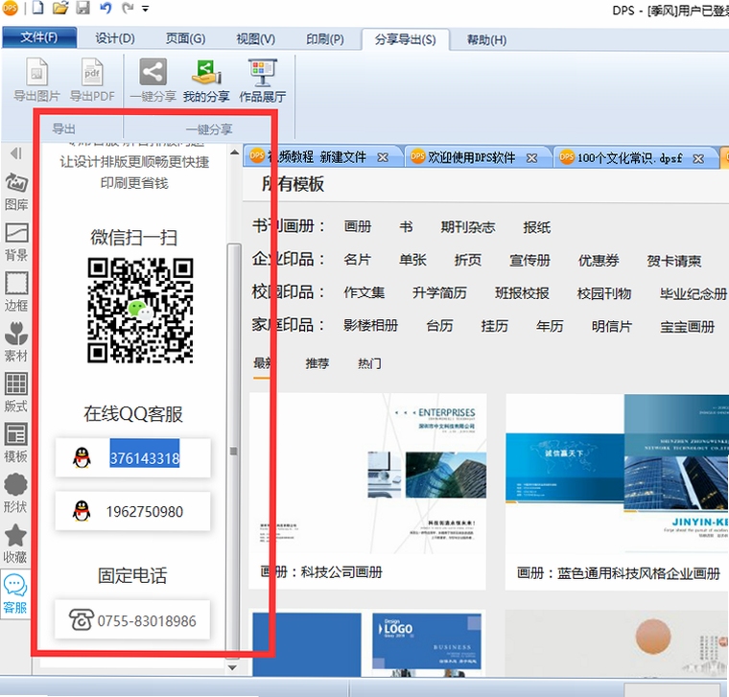Screen dimensions: 729x697
Task: Open the 图库 image library sidebar icon
Action: (x=16, y=192)
